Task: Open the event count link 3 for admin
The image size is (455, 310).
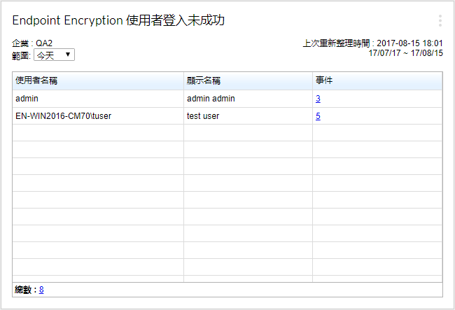Action: coord(318,99)
